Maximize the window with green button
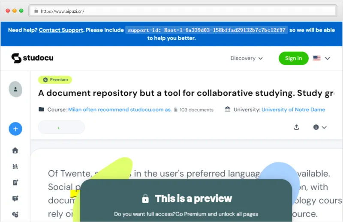The height and width of the screenshot is (222, 343). pos(21,11)
